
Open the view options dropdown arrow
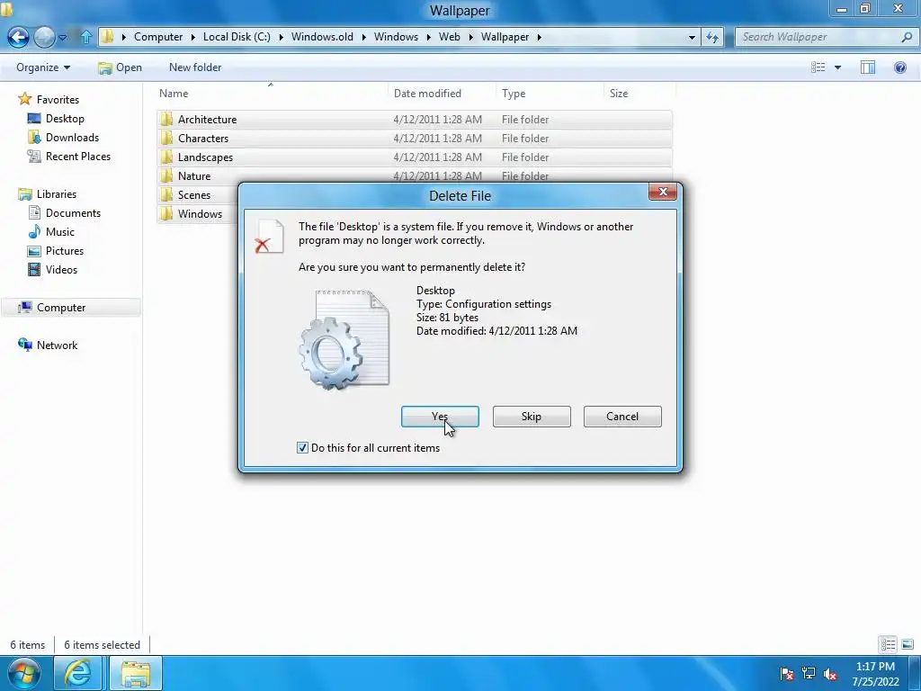837,67
